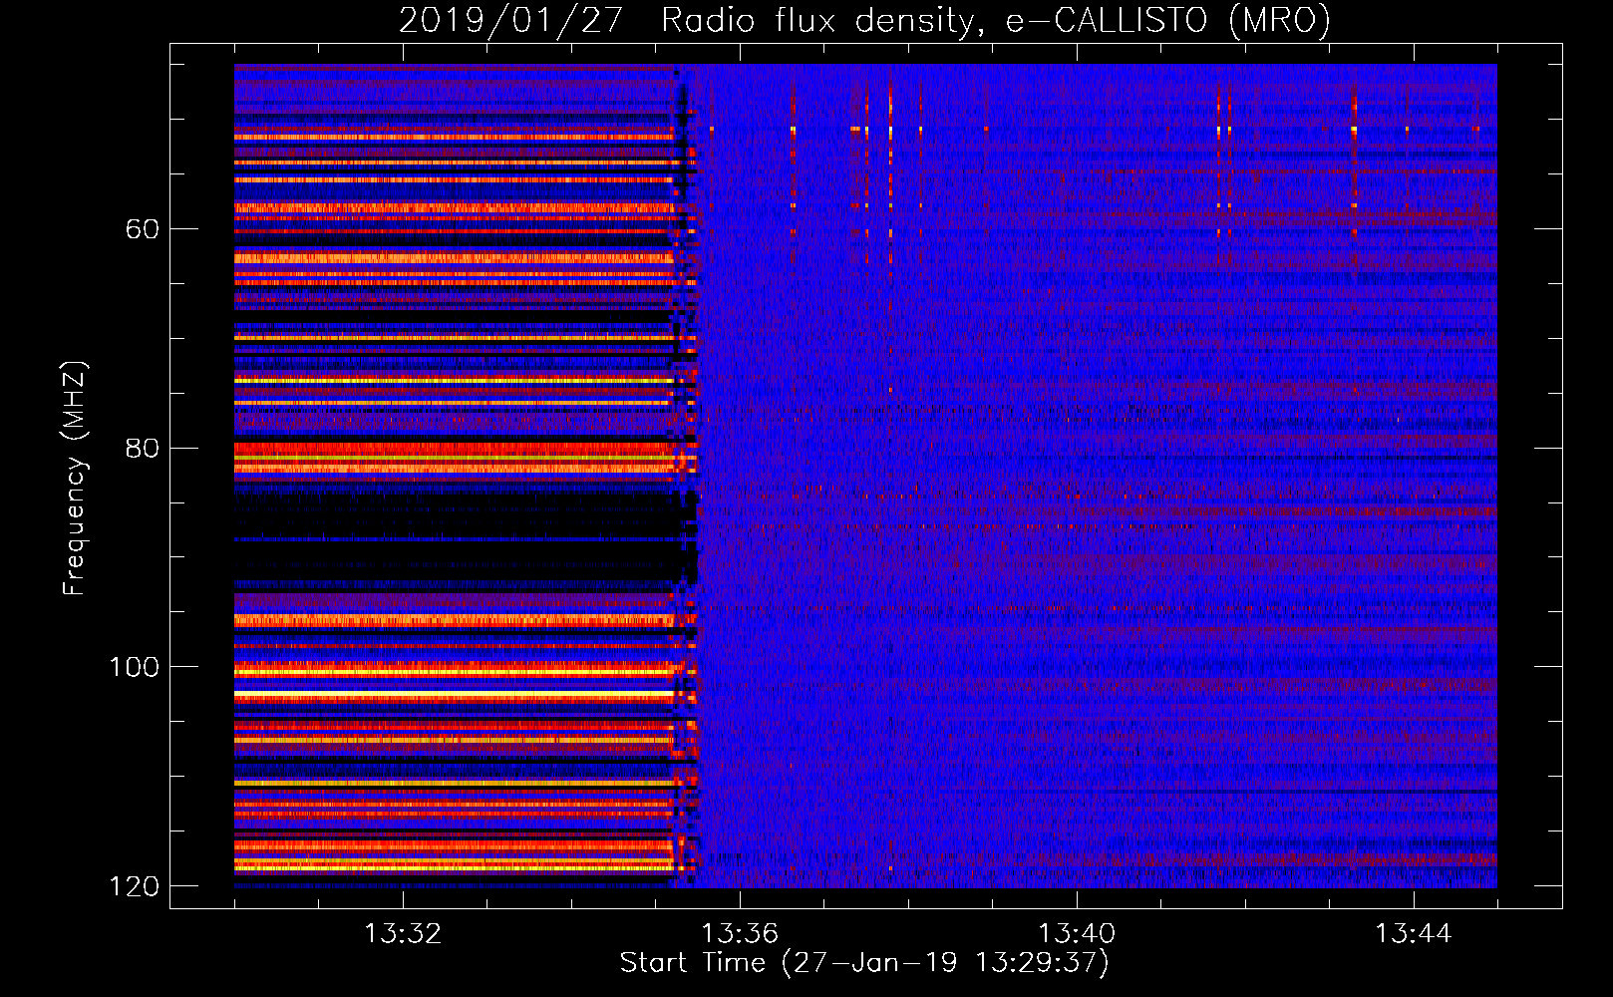Click the plot title with date 2019/01/27
Image resolution: width=1613 pixels, height=997 pixels.
pyautogui.click(x=864, y=20)
